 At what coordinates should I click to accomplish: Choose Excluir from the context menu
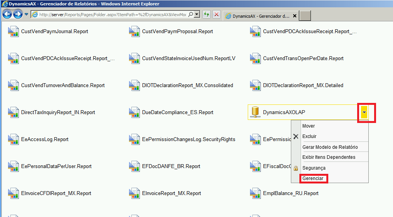pyautogui.click(x=309, y=136)
